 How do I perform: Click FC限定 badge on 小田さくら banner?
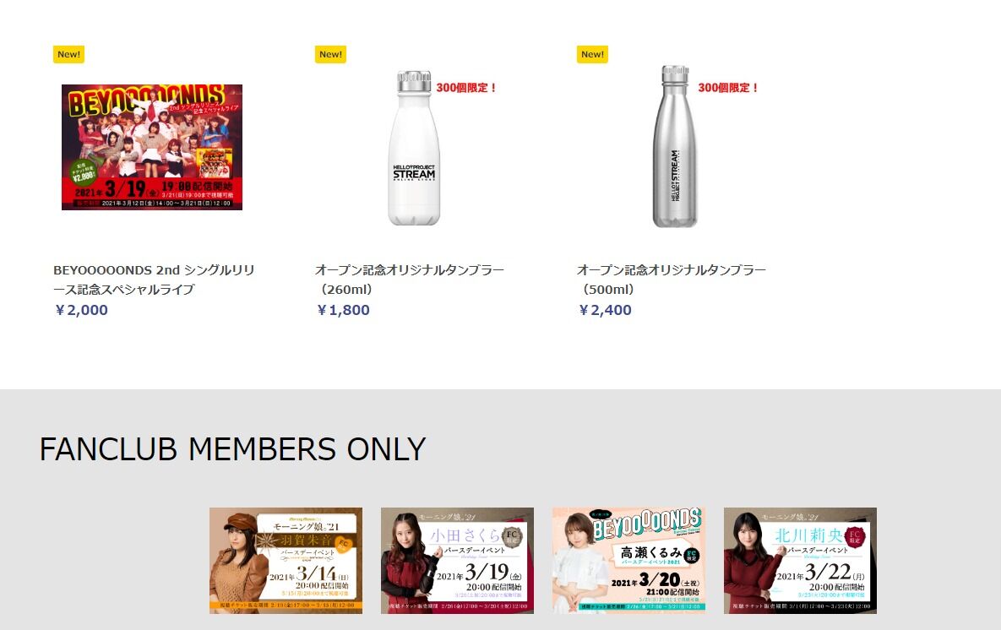coord(512,537)
